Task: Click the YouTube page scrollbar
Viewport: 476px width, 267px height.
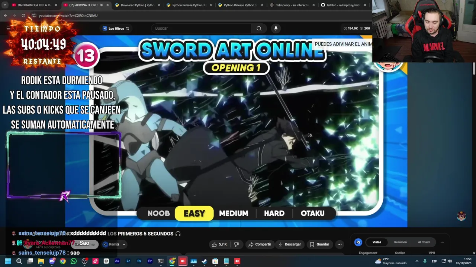Action: point(474,69)
